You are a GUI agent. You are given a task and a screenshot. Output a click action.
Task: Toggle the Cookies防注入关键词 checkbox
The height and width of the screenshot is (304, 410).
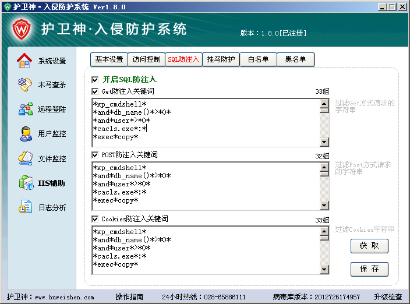(x=95, y=219)
